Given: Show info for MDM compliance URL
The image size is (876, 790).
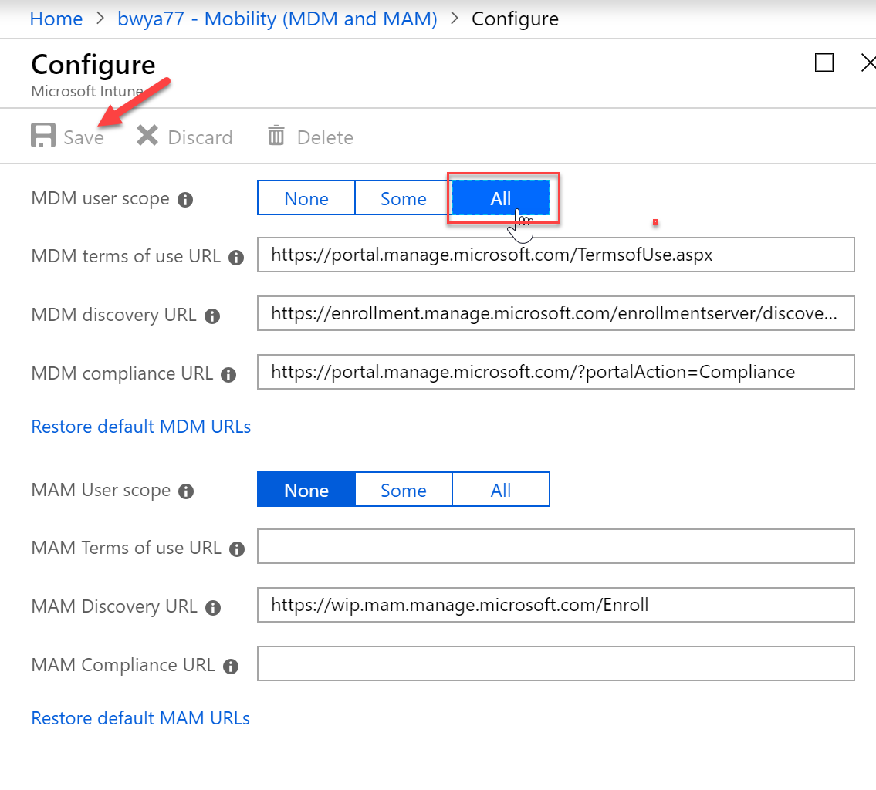Looking at the screenshot, I should coord(228,375).
